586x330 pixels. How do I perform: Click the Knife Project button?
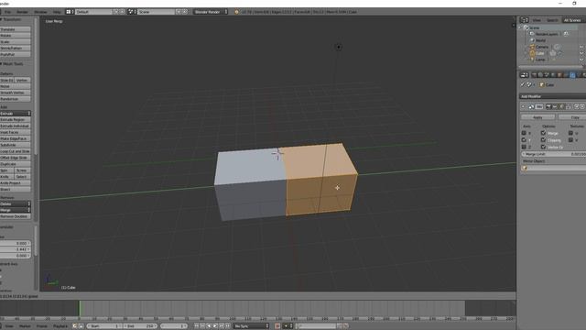coord(16,183)
